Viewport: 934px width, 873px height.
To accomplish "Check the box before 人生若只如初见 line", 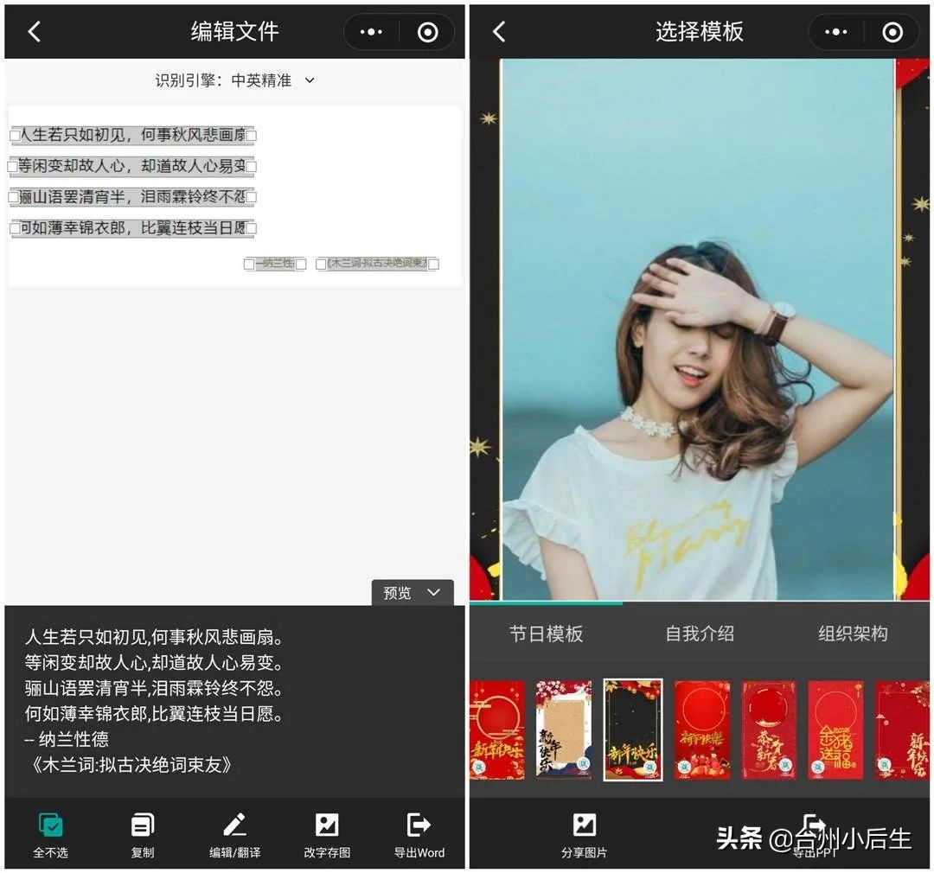I will coord(15,135).
